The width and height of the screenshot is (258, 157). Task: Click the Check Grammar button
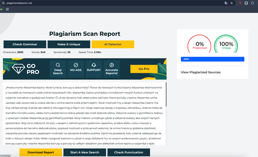point(25,44)
